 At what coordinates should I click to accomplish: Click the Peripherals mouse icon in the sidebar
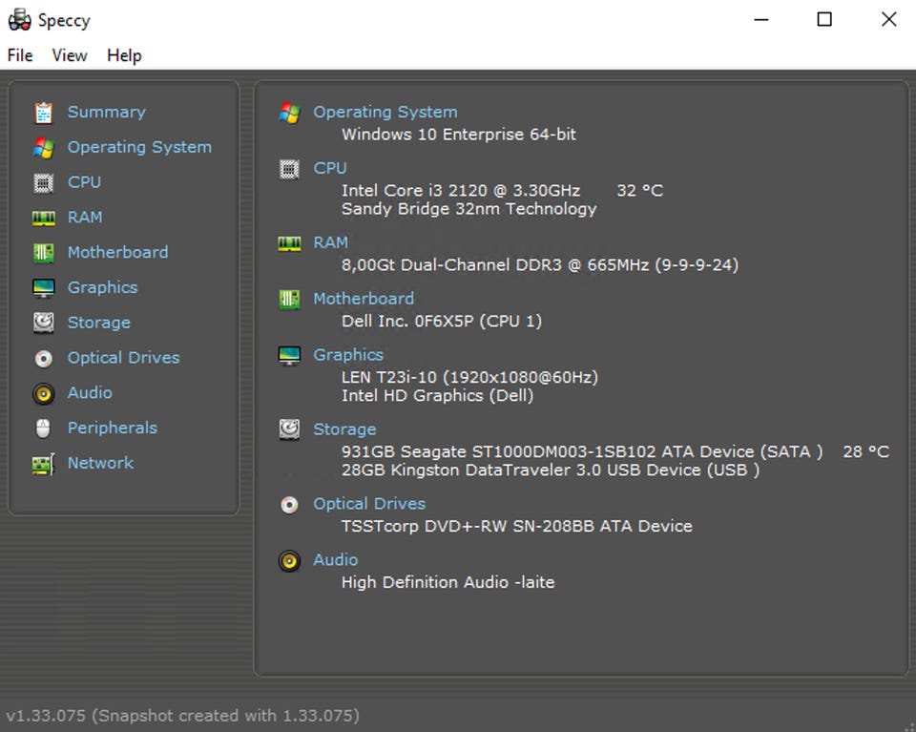click(x=43, y=429)
